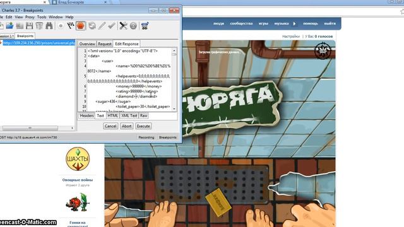This screenshot has height=227, width=404.
Task: Toggle throttling with the checkered flag icon
Action: (71, 26)
